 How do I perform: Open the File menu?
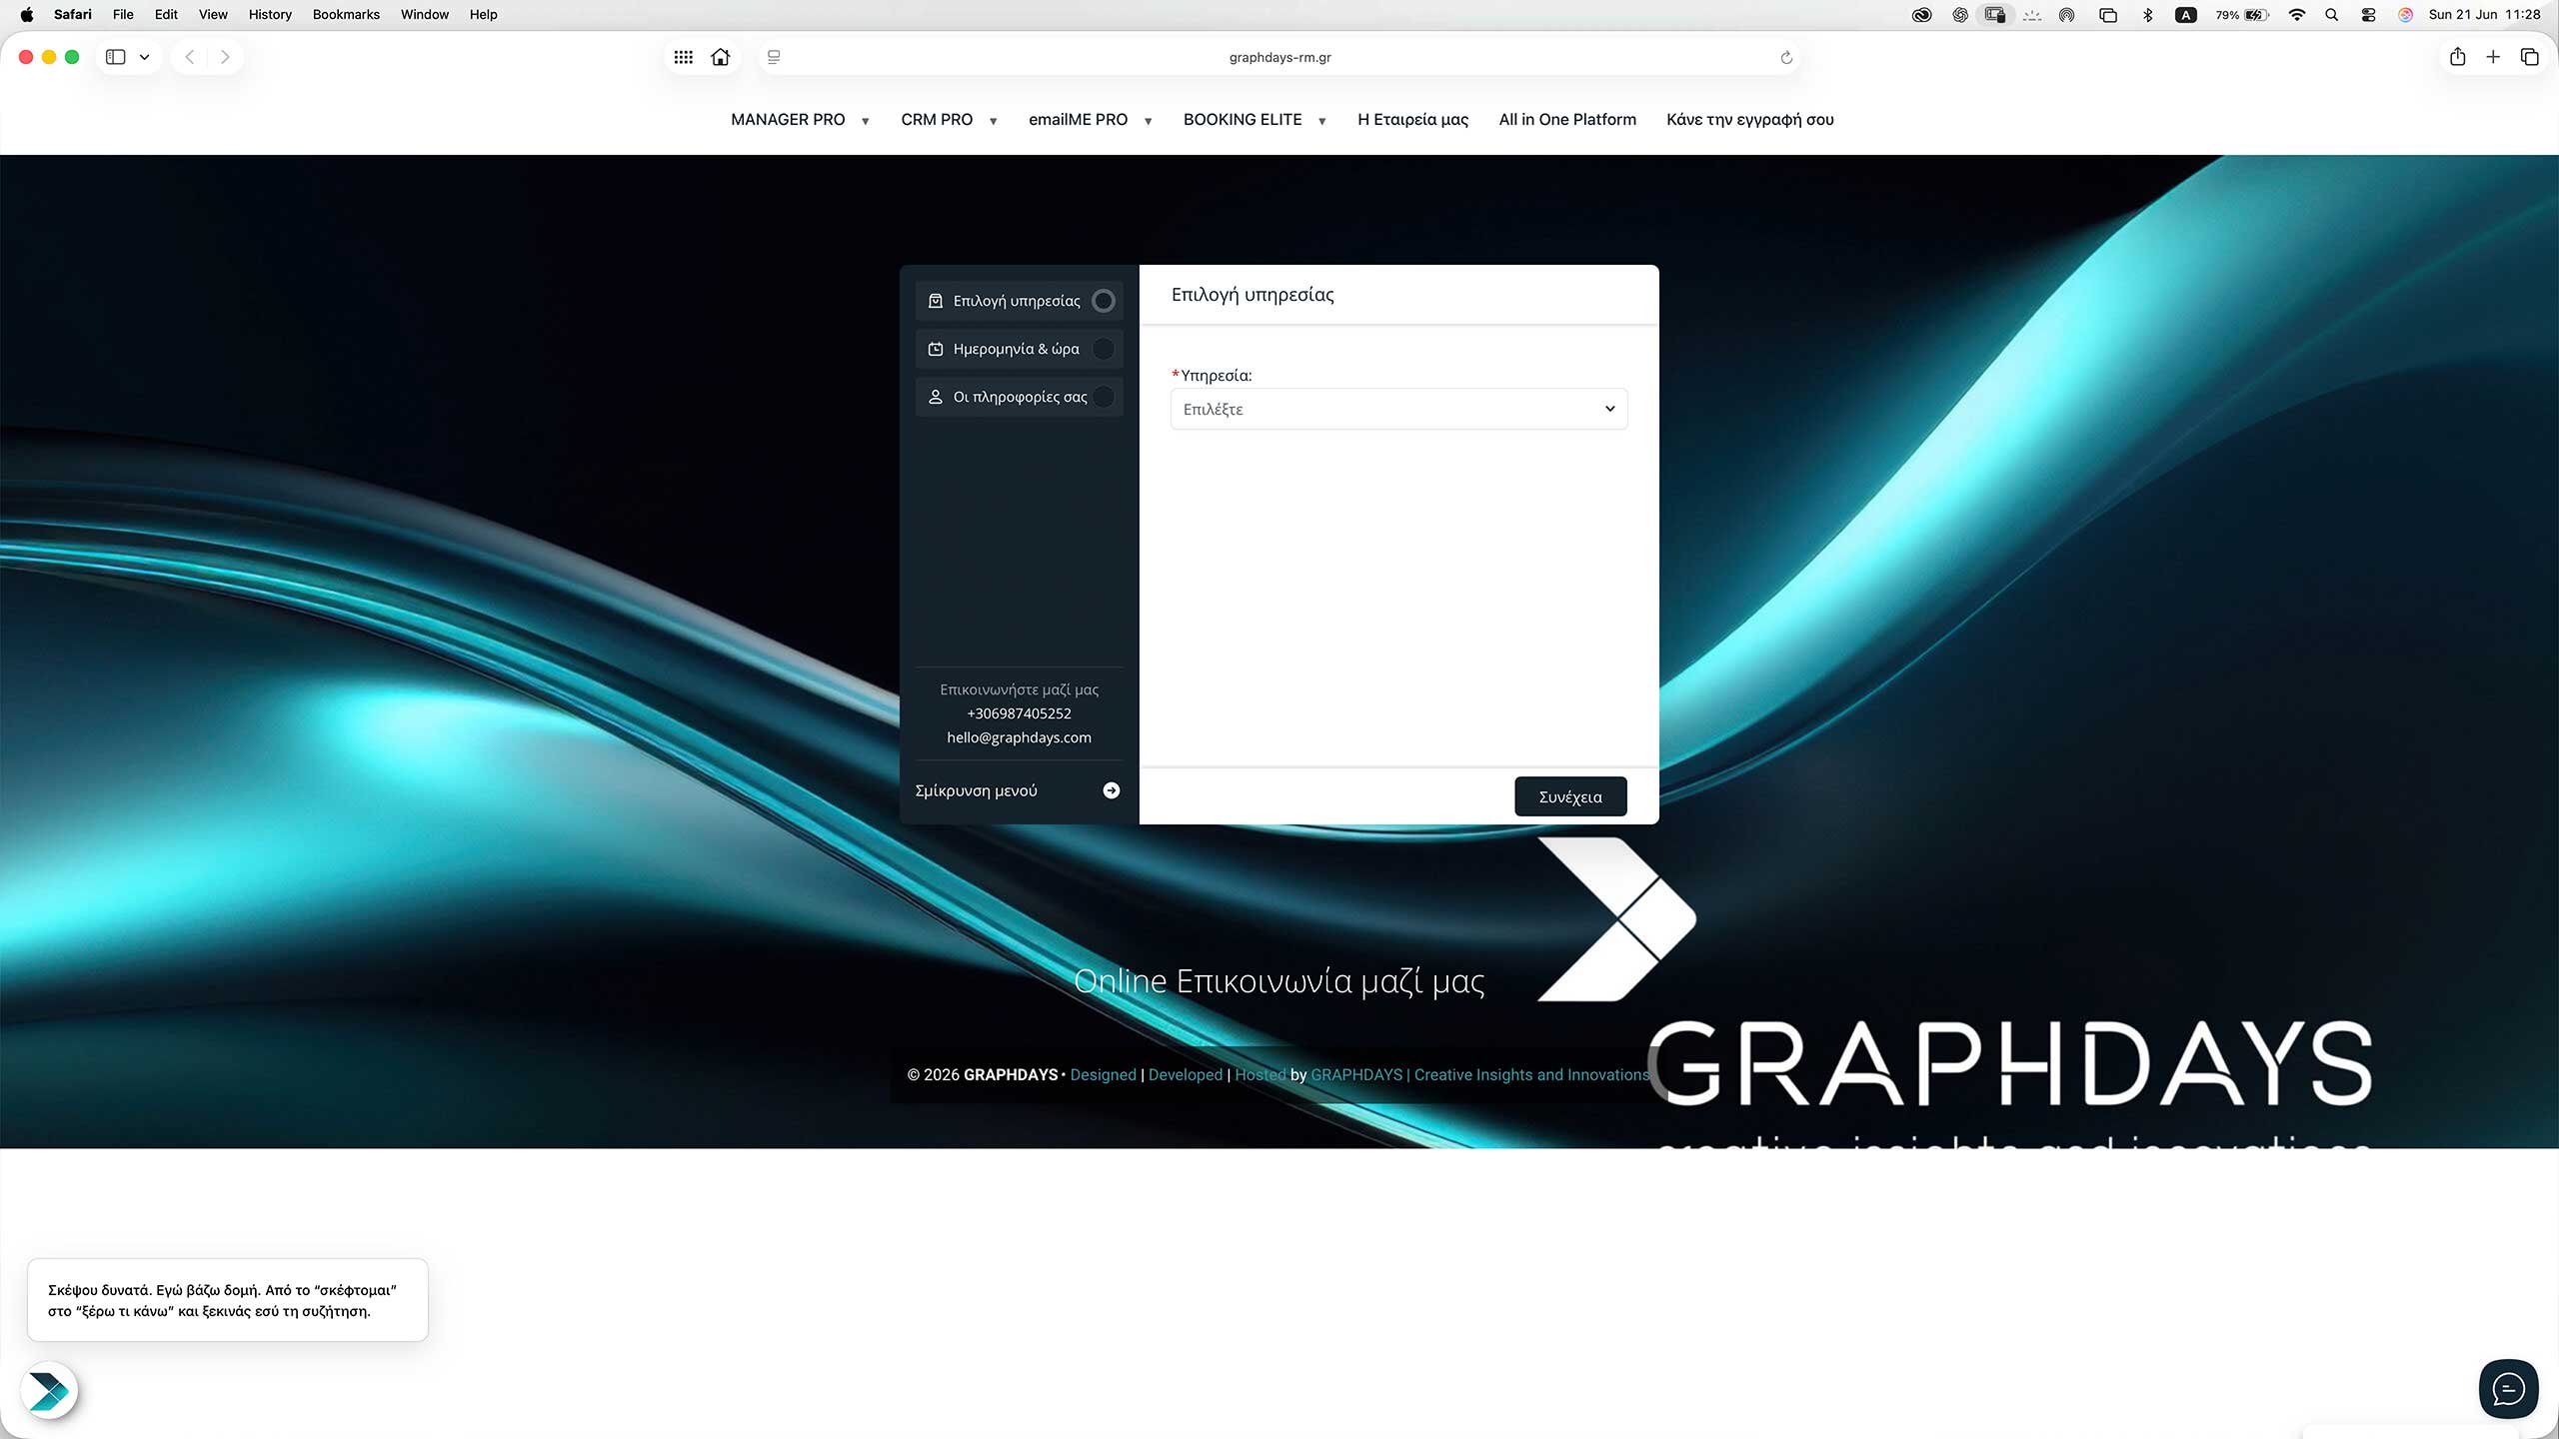[123, 14]
